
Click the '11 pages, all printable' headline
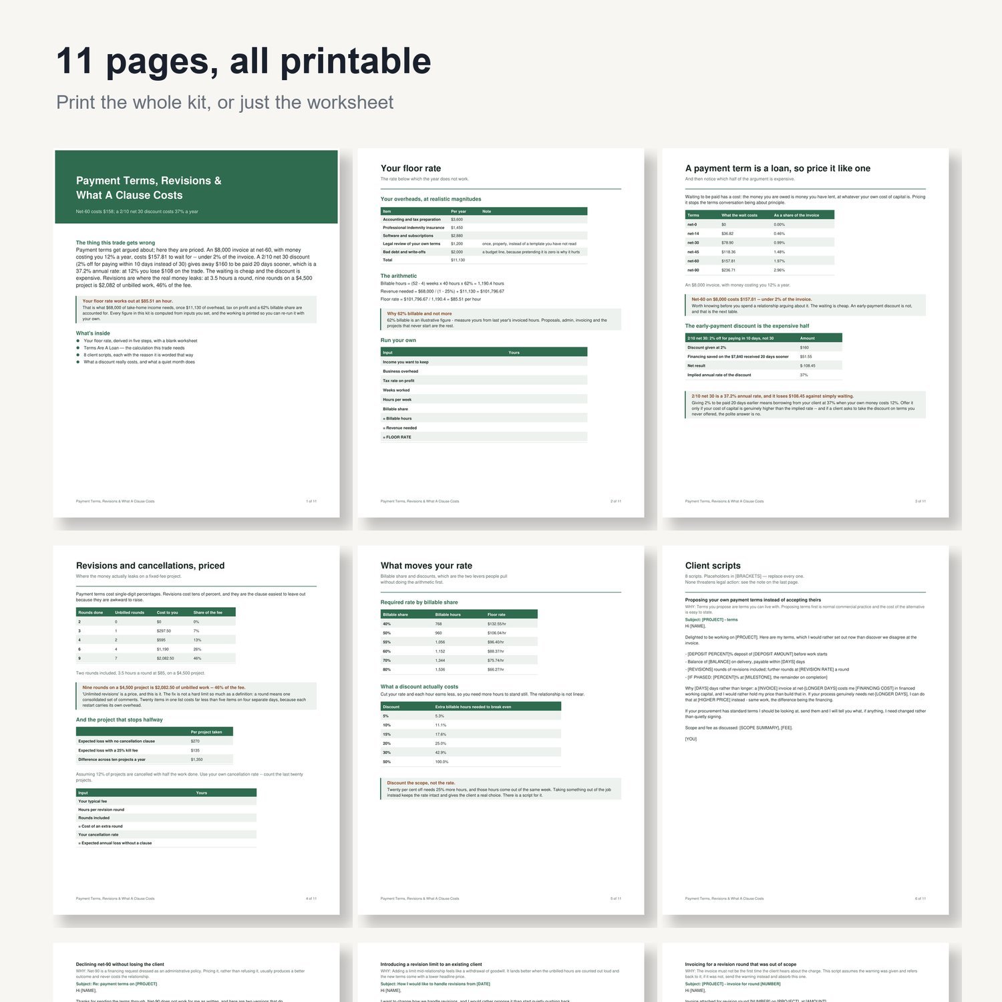(x=244, y=61)
